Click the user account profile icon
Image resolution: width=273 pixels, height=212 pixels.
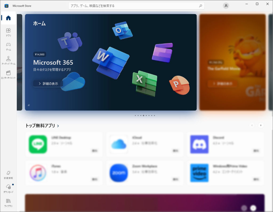226,6
